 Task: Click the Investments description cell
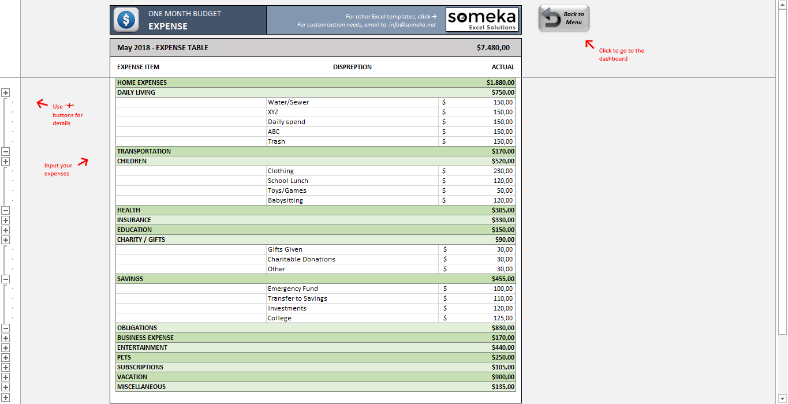click(352, 308)
